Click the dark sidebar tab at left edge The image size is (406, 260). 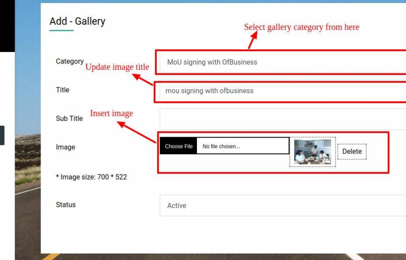tap(2, 135)
